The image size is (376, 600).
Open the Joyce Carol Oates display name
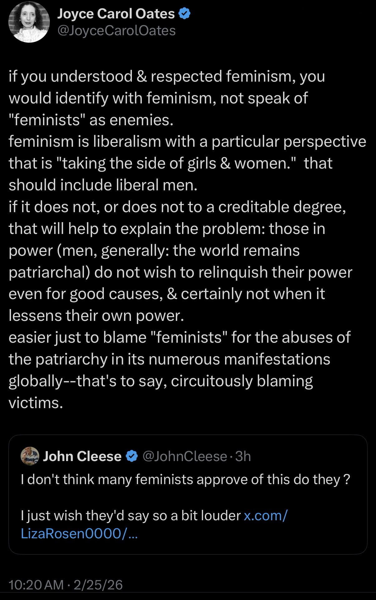116,14
